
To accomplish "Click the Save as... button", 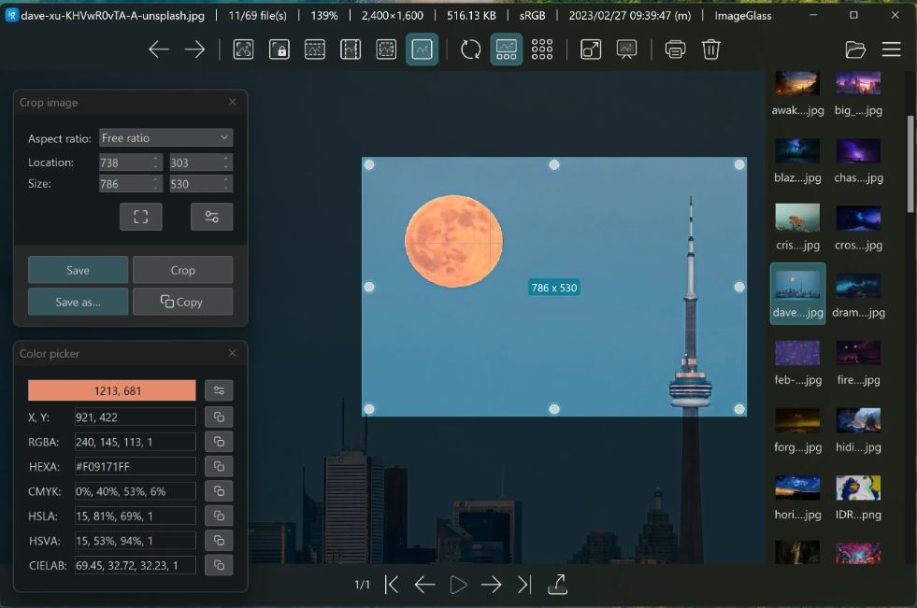I will point(79,302).
